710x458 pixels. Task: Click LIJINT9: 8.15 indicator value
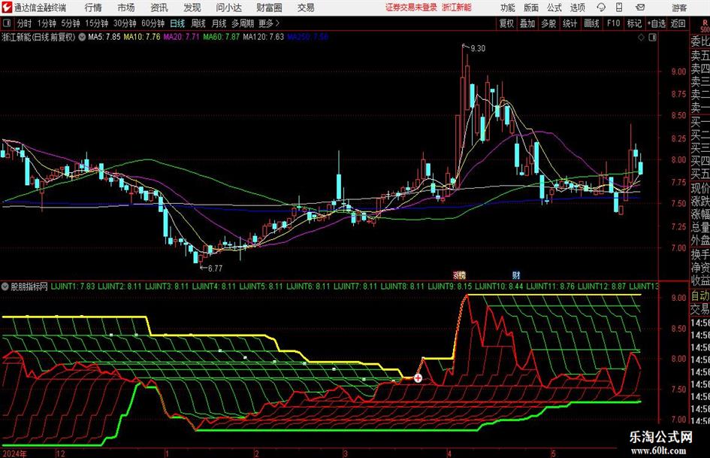click(449, 287)
